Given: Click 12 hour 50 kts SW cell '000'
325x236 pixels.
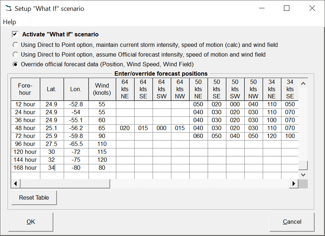Looking at the screenshot, I should (235, 104).
